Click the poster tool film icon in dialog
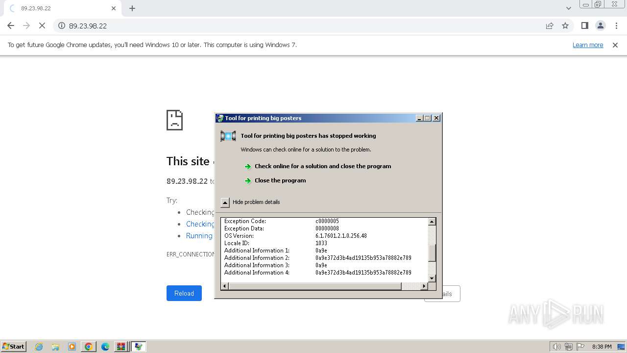The height and width of the screenshot is (353, 627). 228,136
